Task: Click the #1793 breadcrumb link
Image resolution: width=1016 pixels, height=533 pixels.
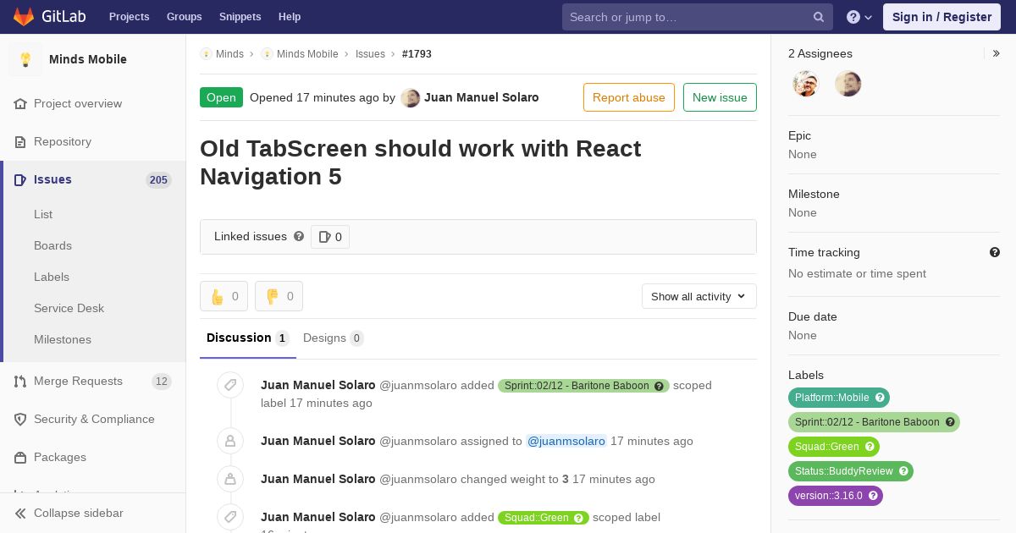Action: pyautogui.click(x=417, y=53)
